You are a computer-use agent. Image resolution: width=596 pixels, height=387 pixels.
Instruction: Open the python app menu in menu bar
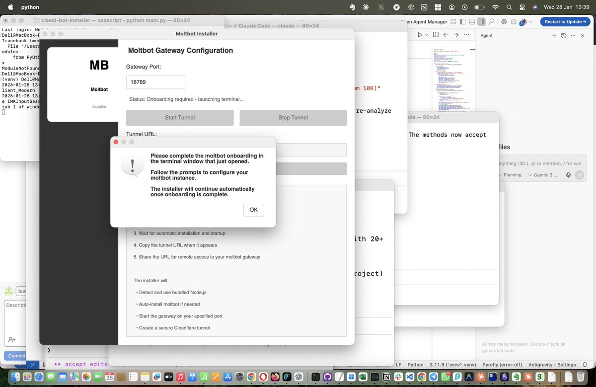[30, 7]
